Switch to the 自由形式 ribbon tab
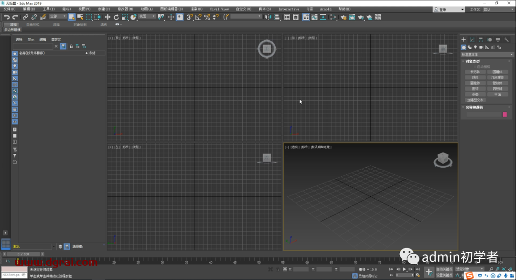 click(x=32, y=25)
